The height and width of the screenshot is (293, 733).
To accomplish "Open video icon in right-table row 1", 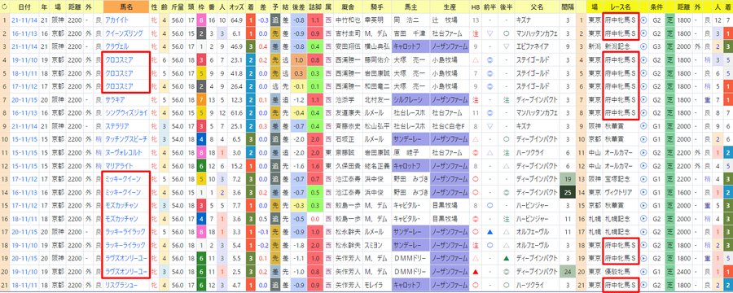I will coord(643,20).
